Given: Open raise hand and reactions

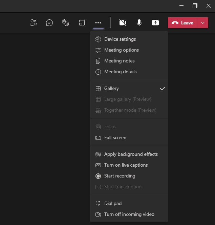Looking at the screenshot, I should 66,23.
